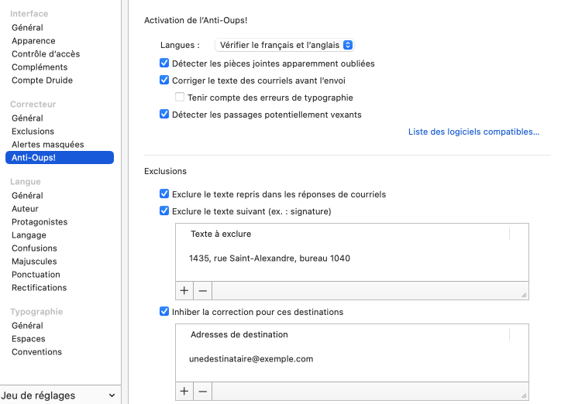Open the Langues dropdown menu
This screenshot has width=561, height=404.
pyautogui.click(x=284, y=46)
